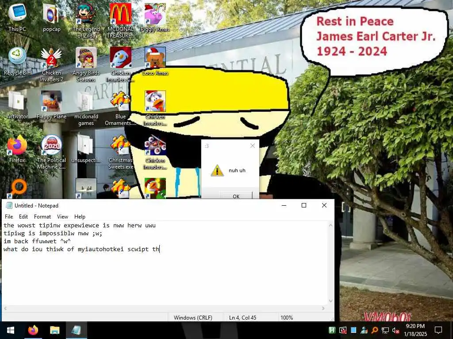Open the red Windows-logo tray icon

343,330
